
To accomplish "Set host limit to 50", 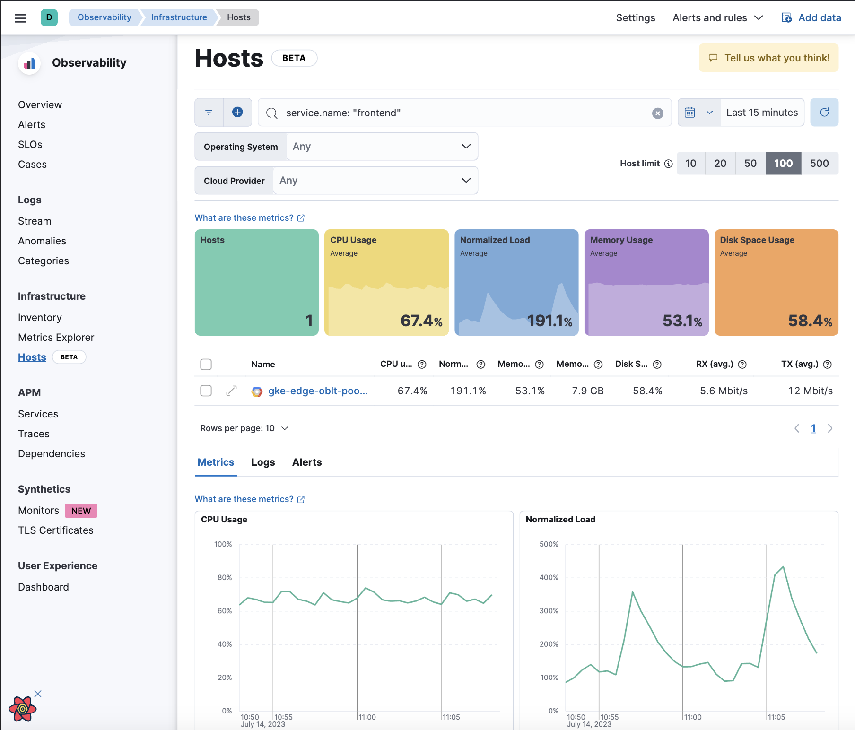I will click(x=750, y=164).
